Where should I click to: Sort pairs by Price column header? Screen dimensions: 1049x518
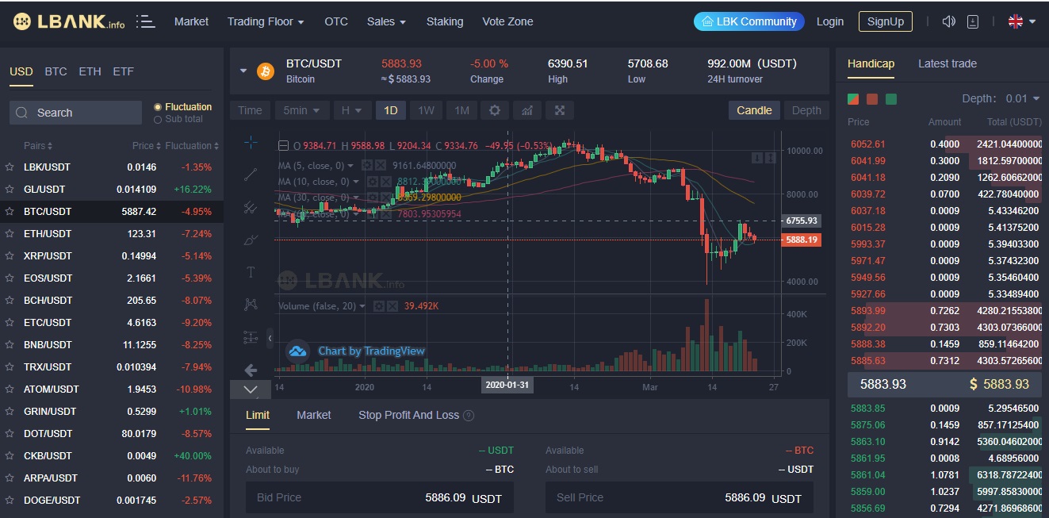point(146,146)
